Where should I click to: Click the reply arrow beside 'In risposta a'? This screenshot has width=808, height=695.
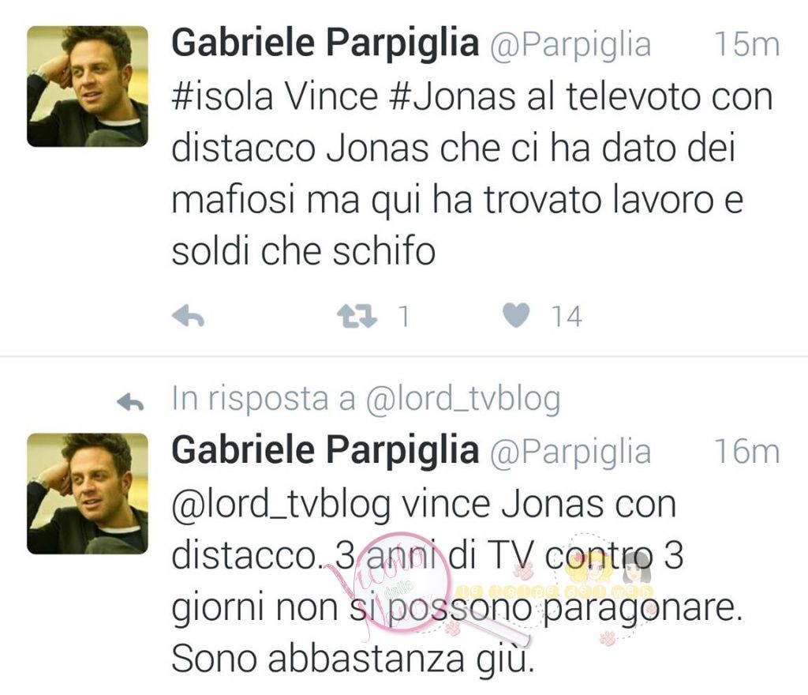point(130,401)
